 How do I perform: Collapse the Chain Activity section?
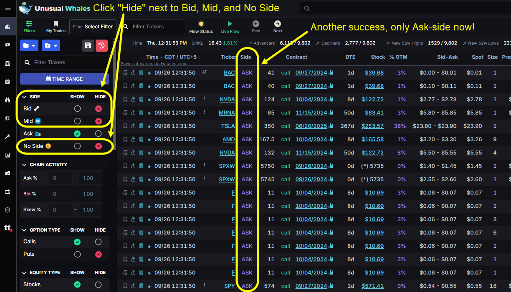[x=23, y=164]
